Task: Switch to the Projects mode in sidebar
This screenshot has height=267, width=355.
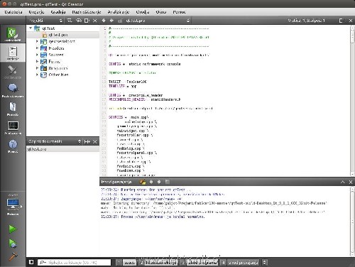Action: [x=13, y=109]
